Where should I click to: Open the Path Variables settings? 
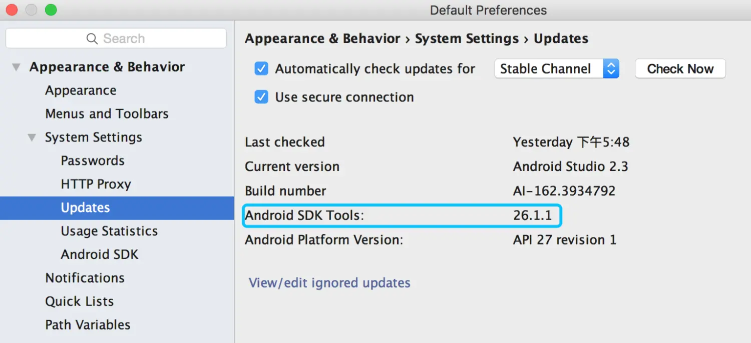88,325
